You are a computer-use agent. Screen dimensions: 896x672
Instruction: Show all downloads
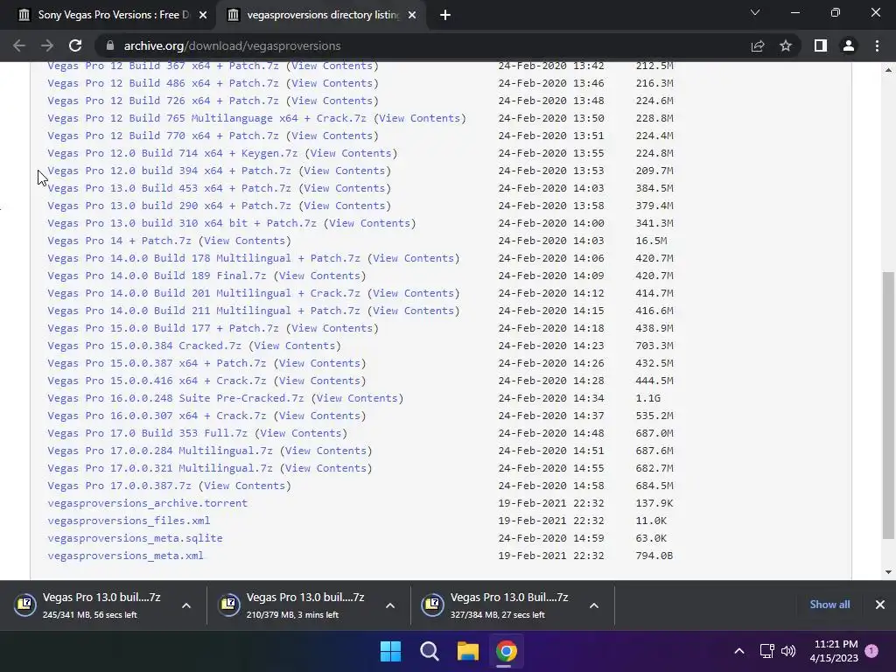(829, 605)
